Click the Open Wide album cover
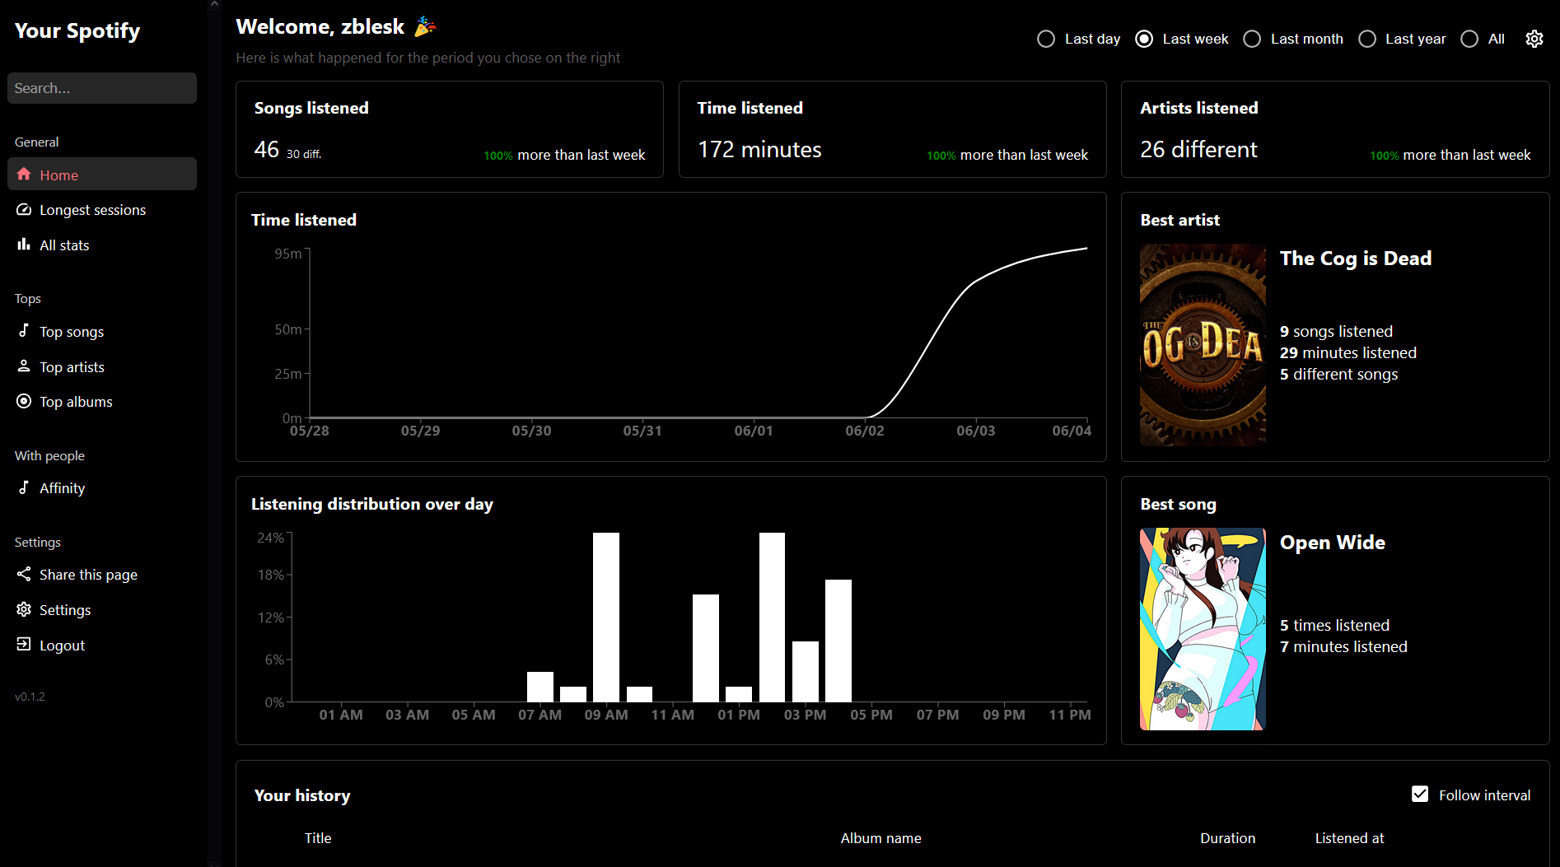This screenshot has height=867, width=1560. [1202, 629]
